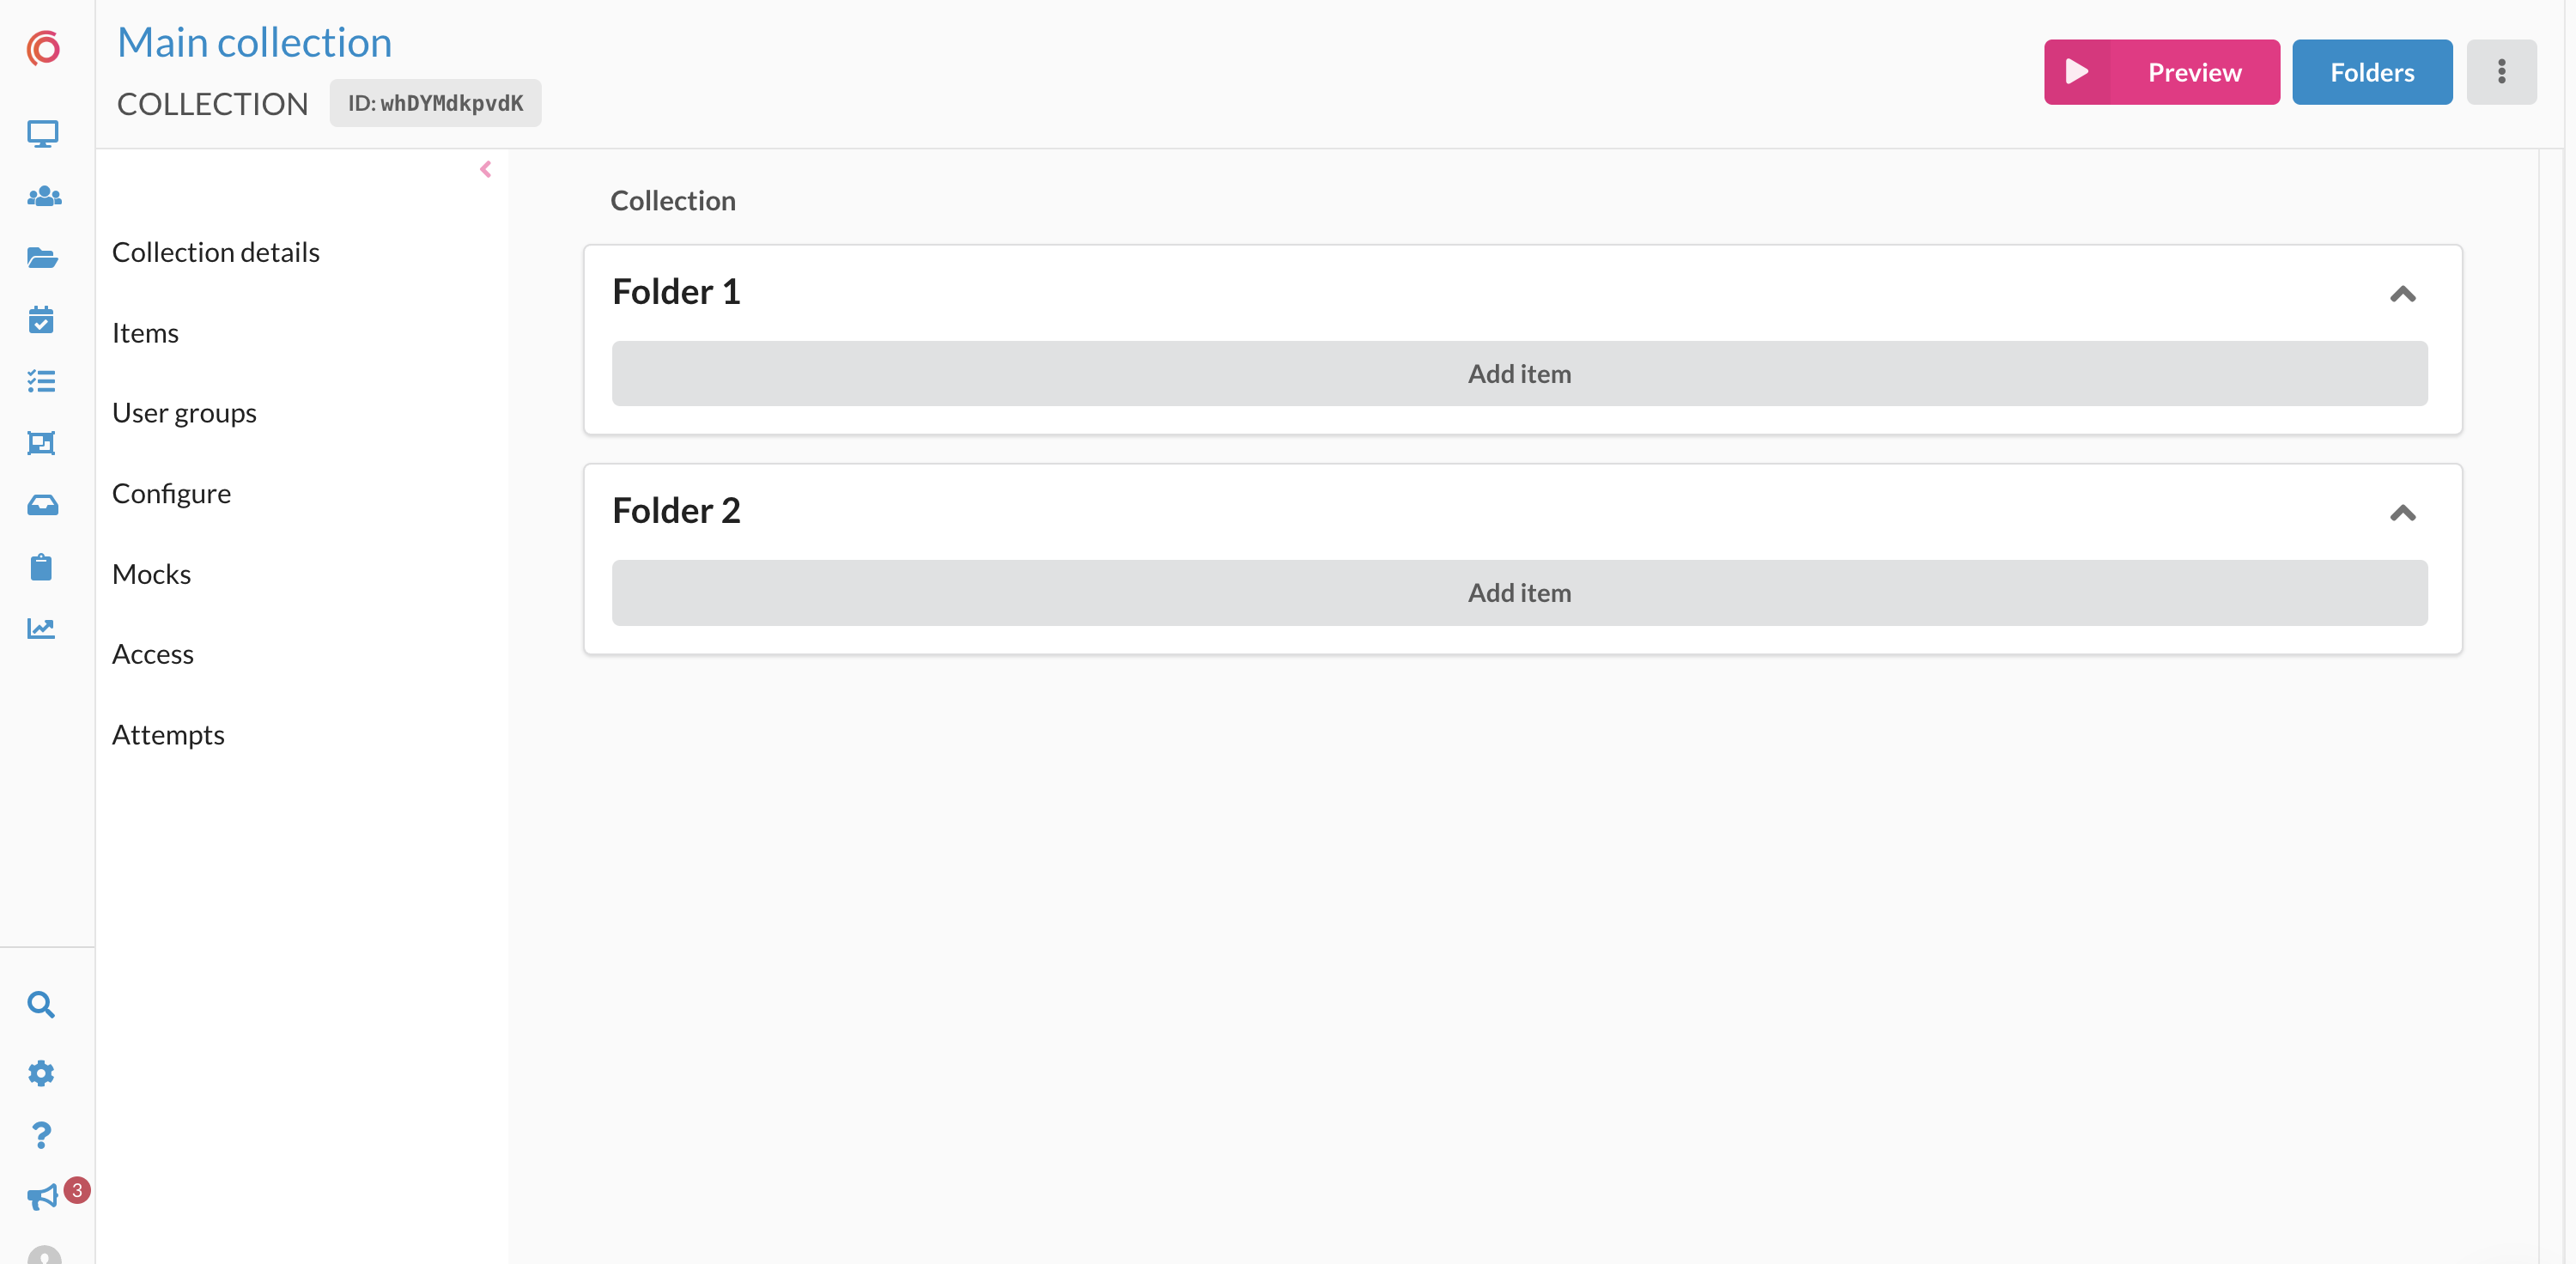2576x1264 pixels.
Task: Open the users group icon
Action: pos(43,196)
